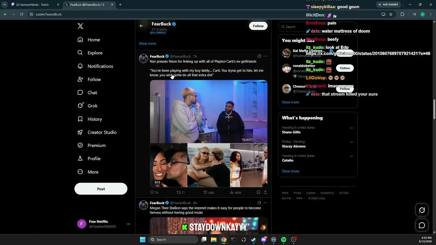
Task: Open options for the Shane Gillis trend
Action: tap(352, 128)
